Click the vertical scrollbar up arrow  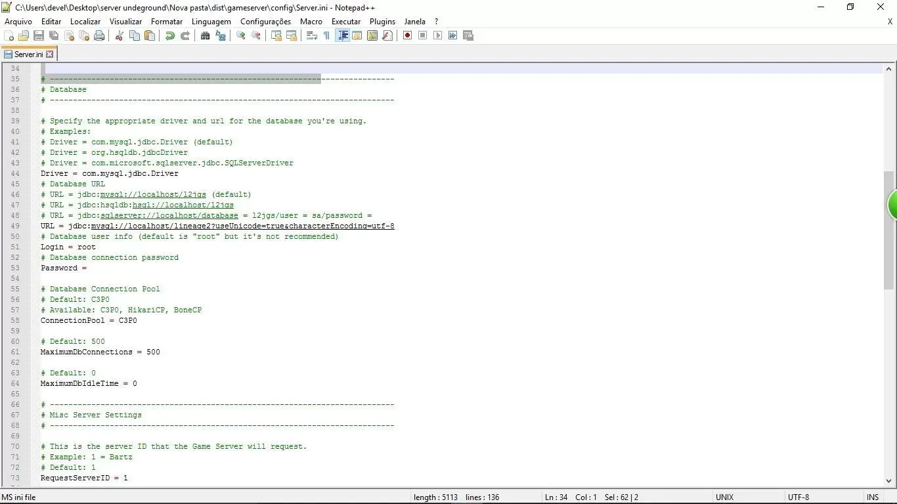[x=889, y=69]
